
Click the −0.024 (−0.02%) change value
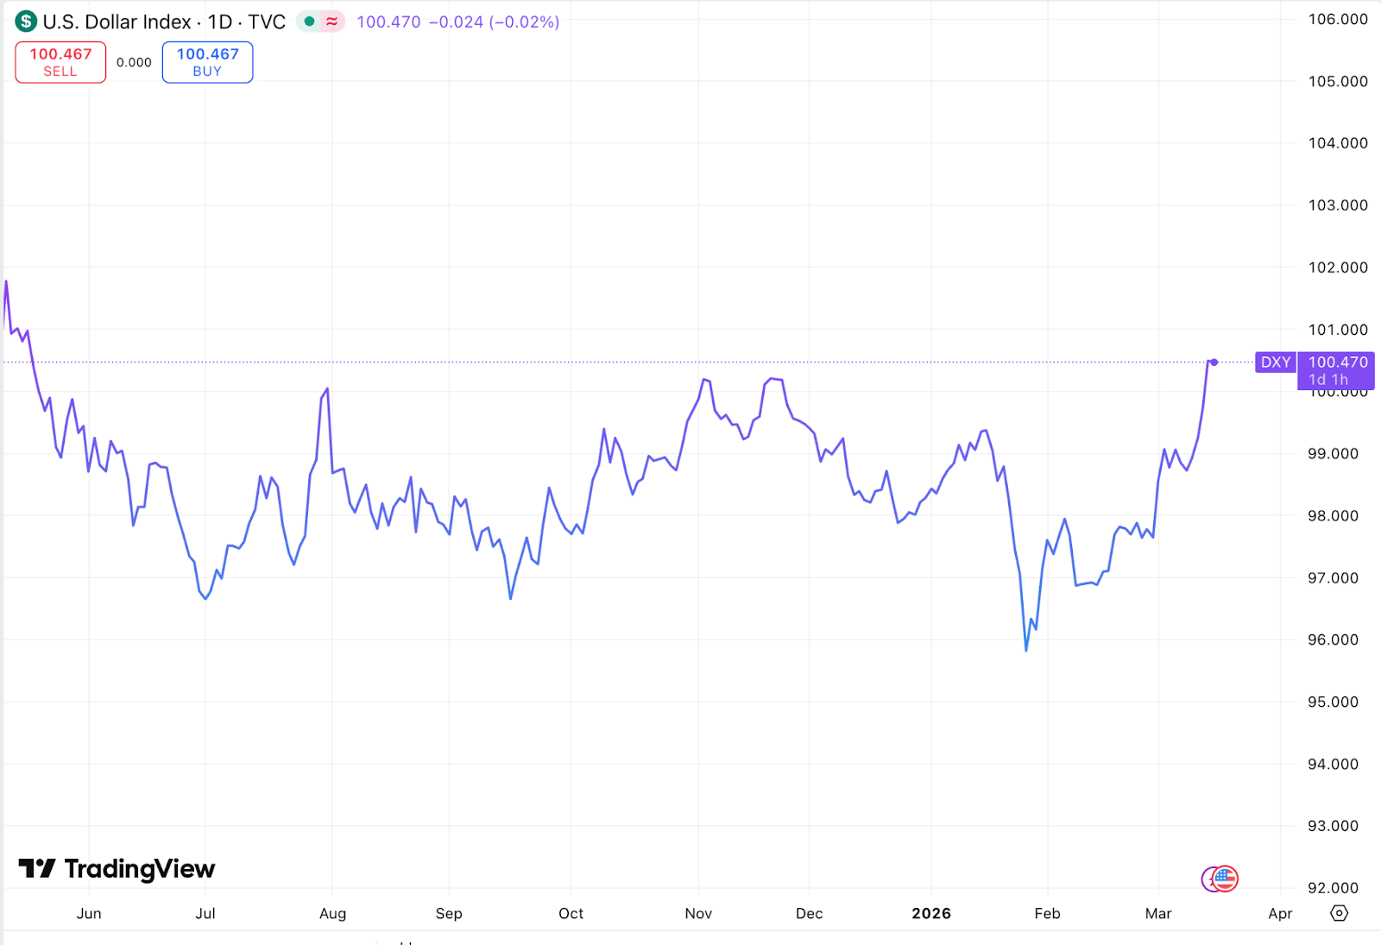[495, 22]
